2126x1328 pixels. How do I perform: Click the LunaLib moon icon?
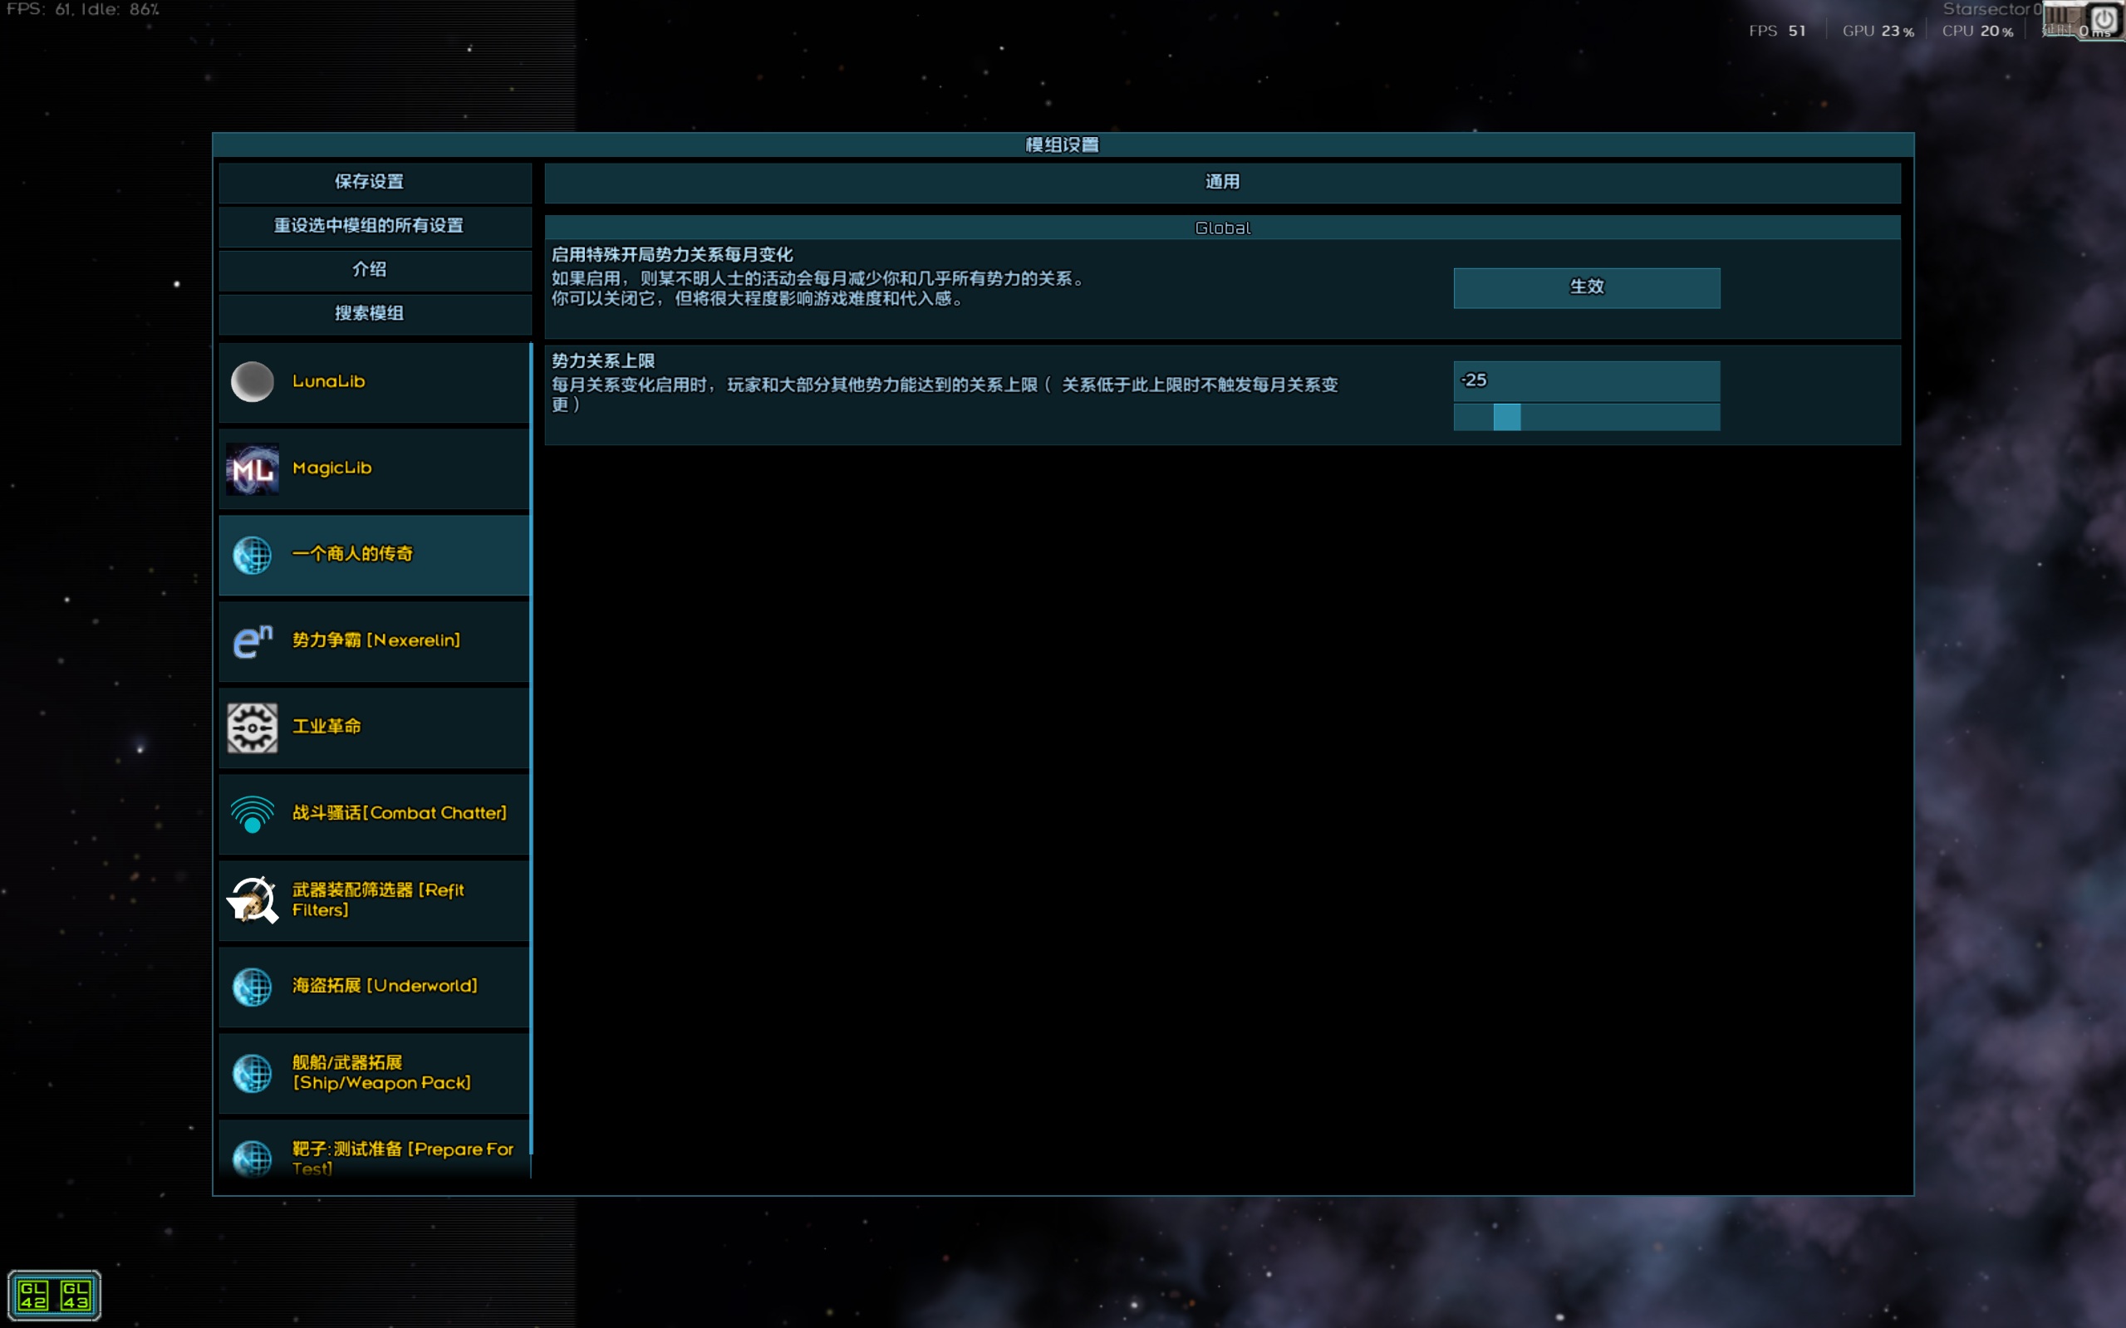coord(252,382)
